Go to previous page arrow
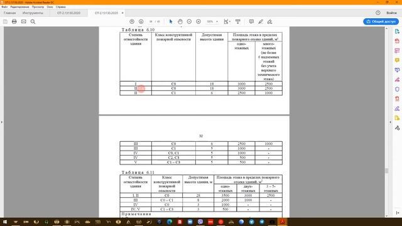The image size is (402, 226). pyautogui.click(x=132, y=21)
